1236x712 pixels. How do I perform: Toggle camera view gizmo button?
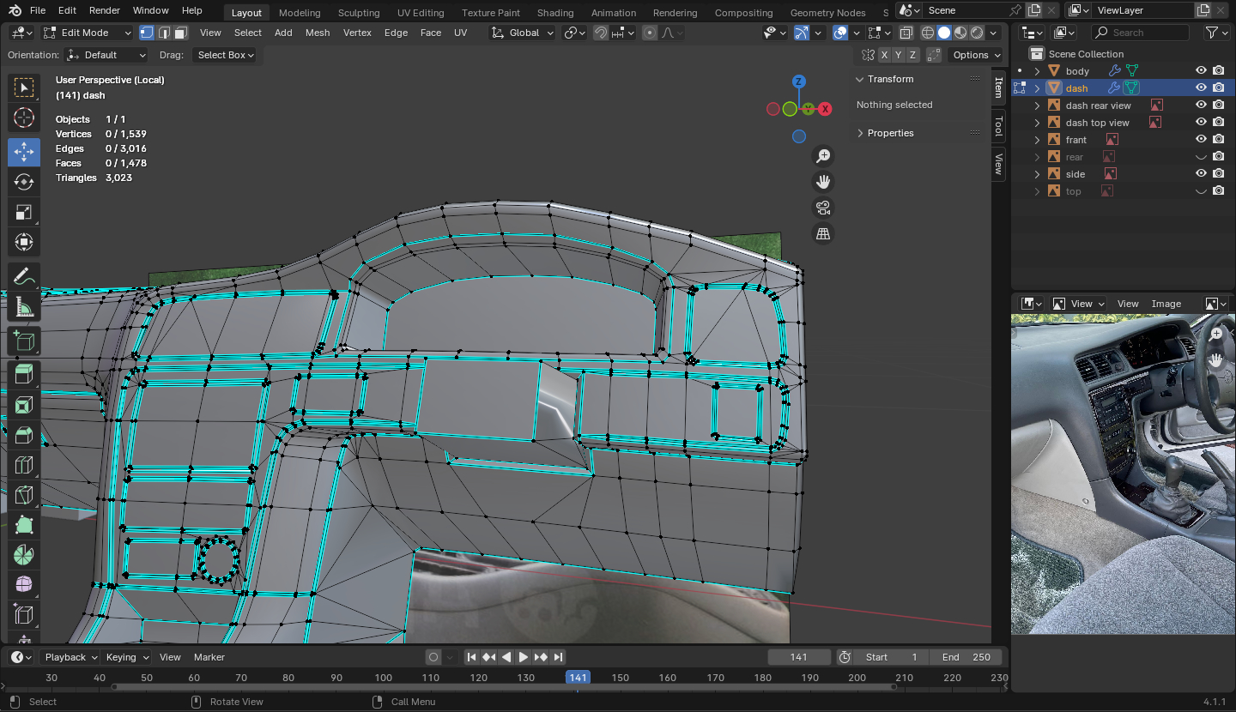tap(823, 208)
